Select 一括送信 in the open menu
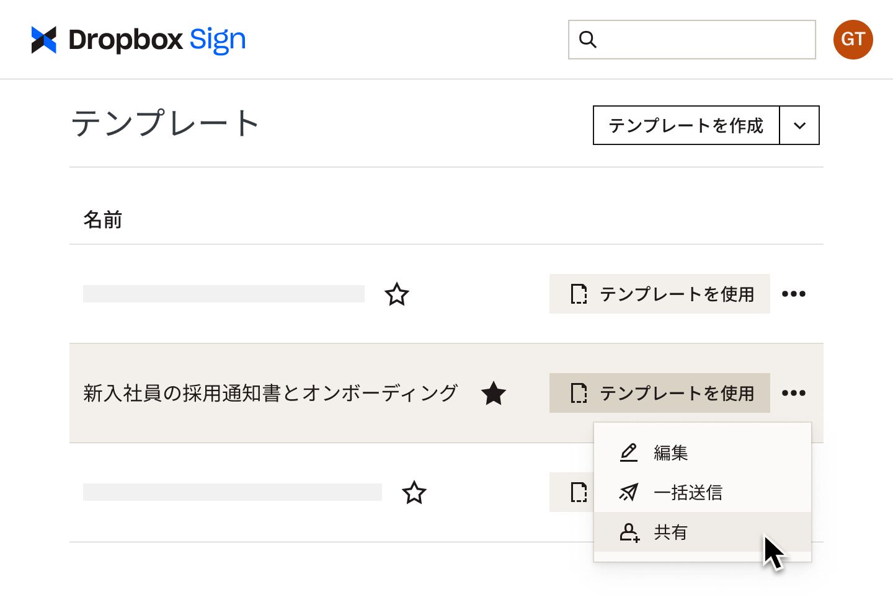 (x=689, y=492)
